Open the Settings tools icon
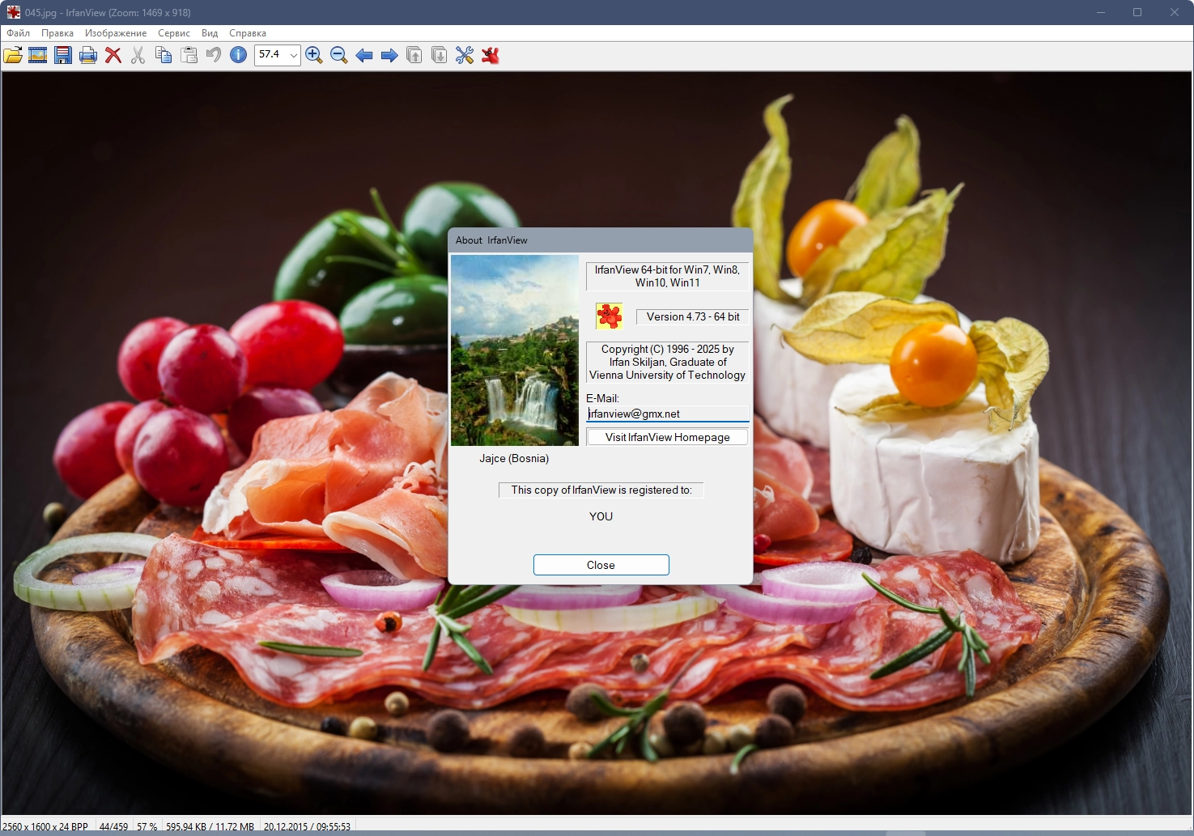 [465, 55]
